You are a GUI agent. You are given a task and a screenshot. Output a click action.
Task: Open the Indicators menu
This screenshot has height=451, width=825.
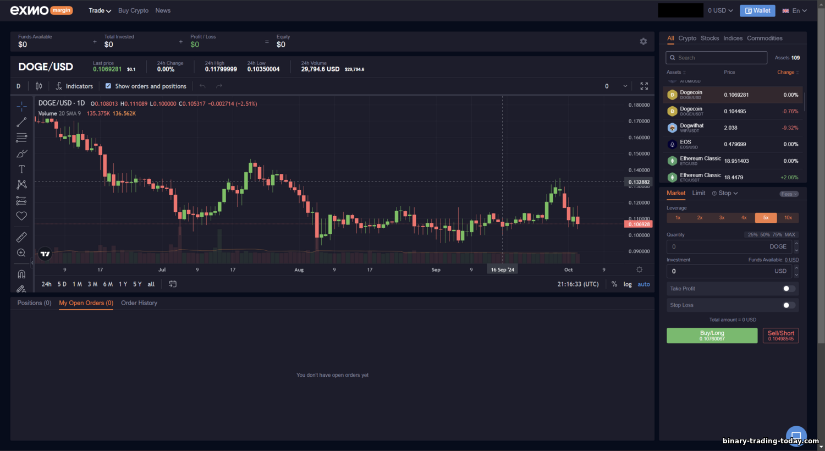click(x=74, y=86)
